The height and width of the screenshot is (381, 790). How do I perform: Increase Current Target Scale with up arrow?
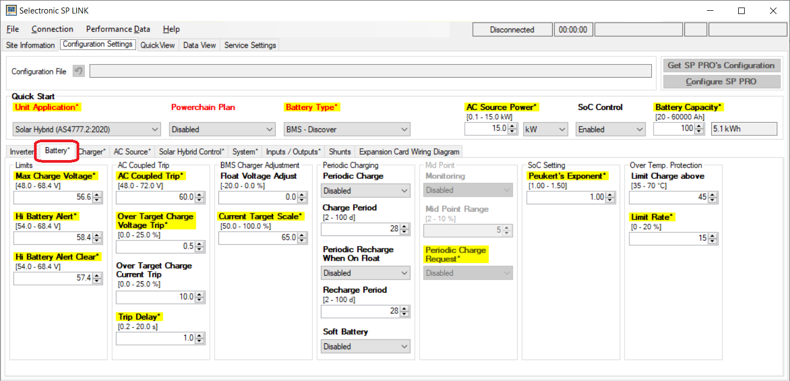[x=302, y=235]
